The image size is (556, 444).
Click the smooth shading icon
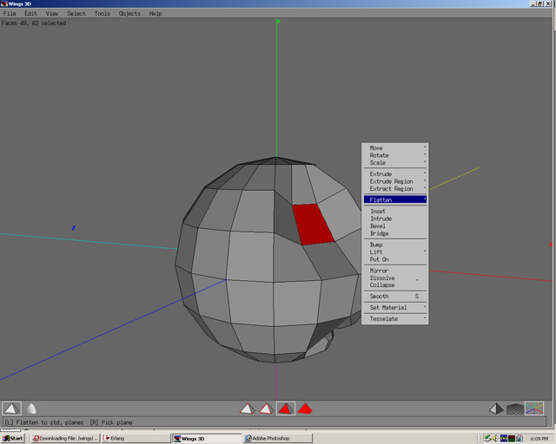click(31, 408)
